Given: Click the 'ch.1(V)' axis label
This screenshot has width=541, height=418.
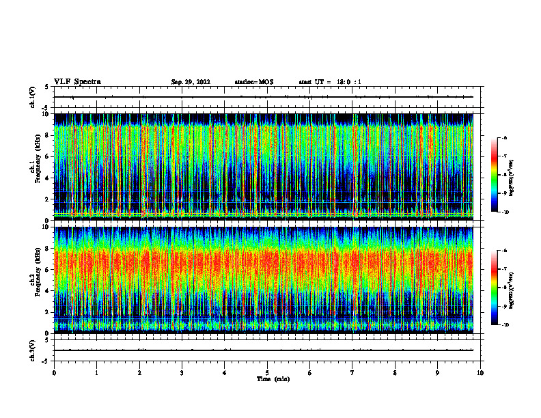Looking at the screenshot, I should (32, 97).
